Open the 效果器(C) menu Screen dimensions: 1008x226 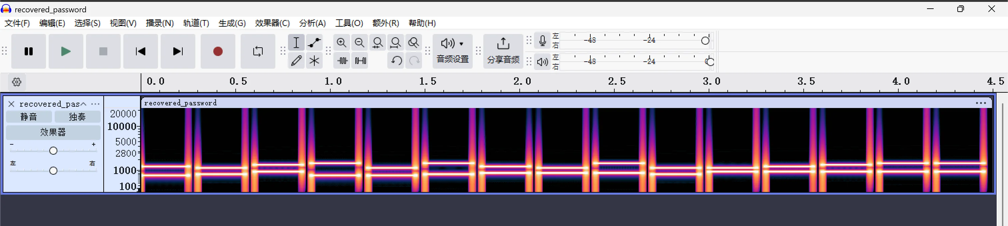pyautogui.click(x=272, y=23)
